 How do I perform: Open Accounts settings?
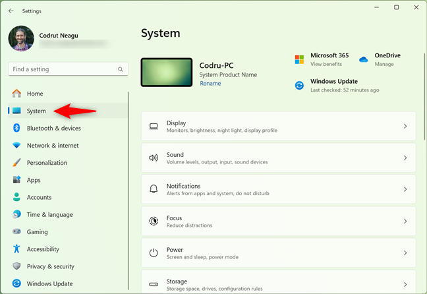[68, 197]
